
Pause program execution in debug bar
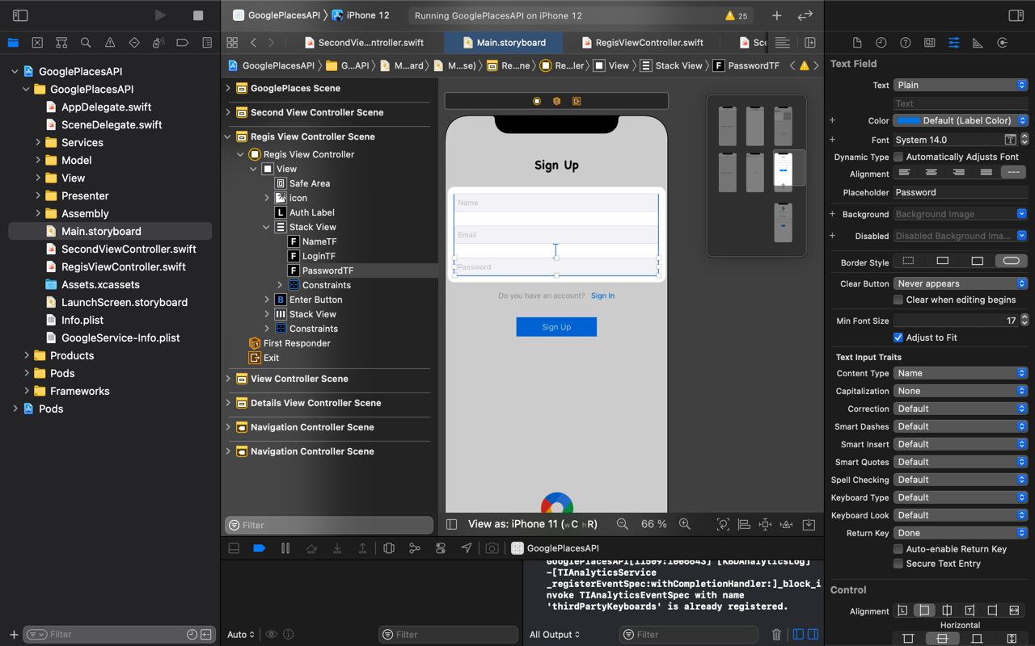(x=285, y=548)
